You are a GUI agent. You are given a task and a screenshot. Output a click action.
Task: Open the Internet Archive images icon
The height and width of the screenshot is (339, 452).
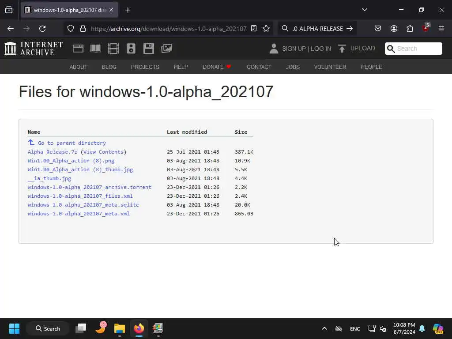tap(166, 49)
